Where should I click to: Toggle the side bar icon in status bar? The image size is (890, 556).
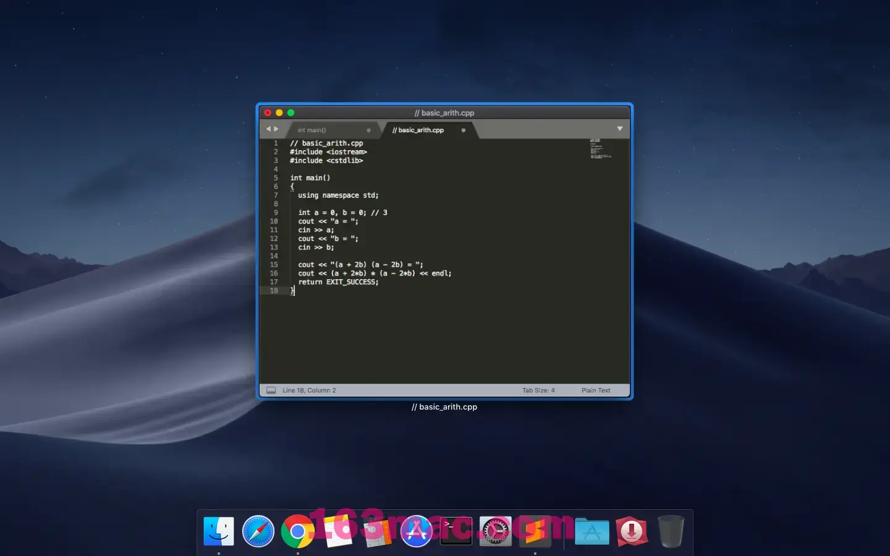pos(271,390)
